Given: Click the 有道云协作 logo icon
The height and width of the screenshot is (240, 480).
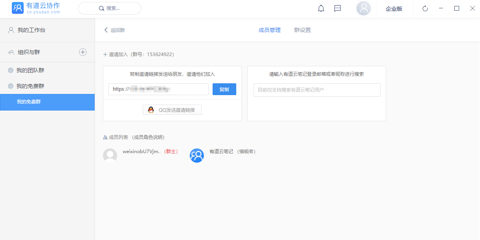Looking at the screenshot, I should point(18,8).
